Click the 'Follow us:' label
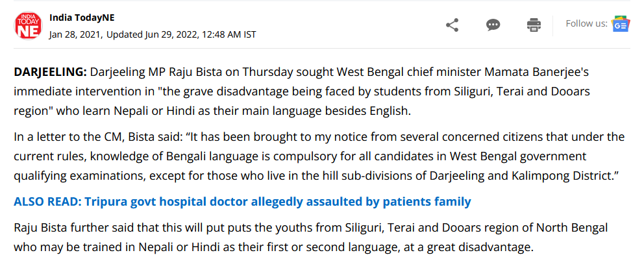The image size is (644, 266). [x=586, y=23]
